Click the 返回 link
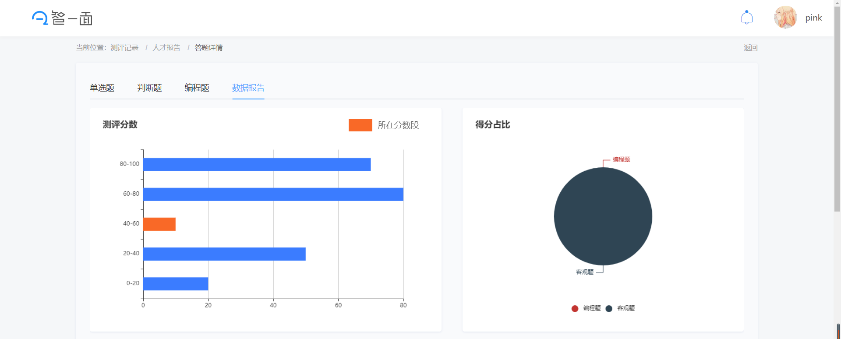Viewport: 841px width, 339px height. click(x=751, y=47)
